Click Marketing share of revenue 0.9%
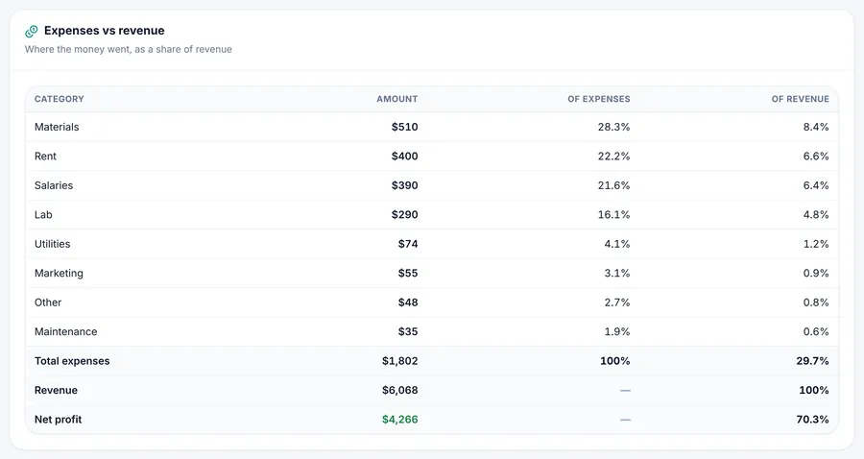 tap(815, 273)
